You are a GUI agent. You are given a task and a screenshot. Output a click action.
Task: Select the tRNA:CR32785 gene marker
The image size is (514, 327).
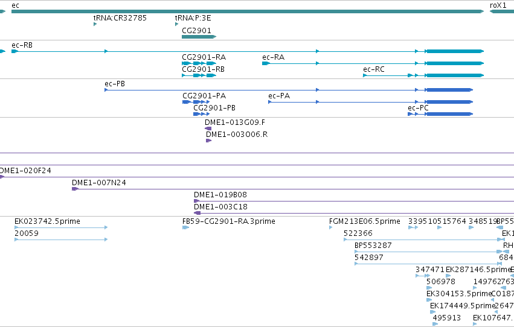[95, 24]
